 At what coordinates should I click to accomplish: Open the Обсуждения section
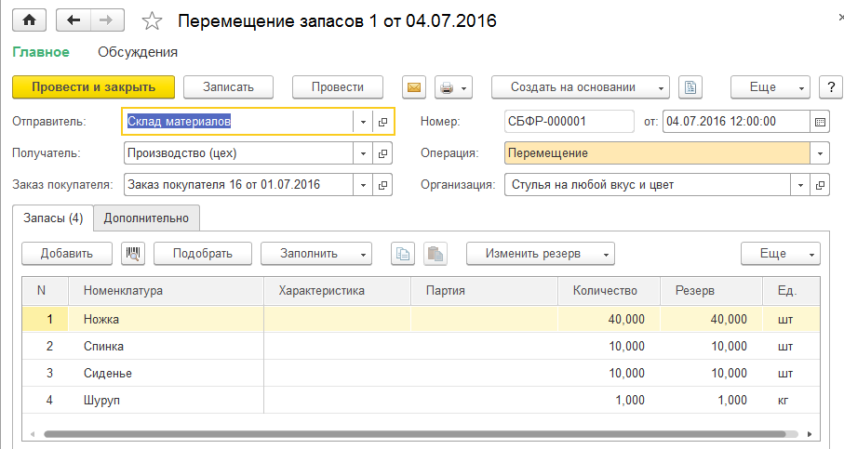[138, 52]
